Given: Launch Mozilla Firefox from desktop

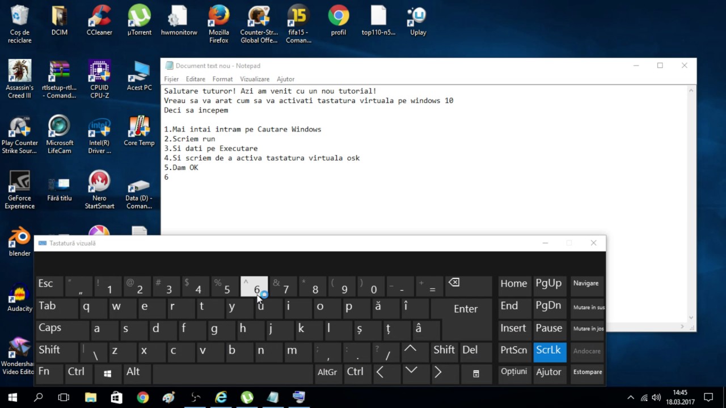Looking at the screenshot, I should pos(218,24).
